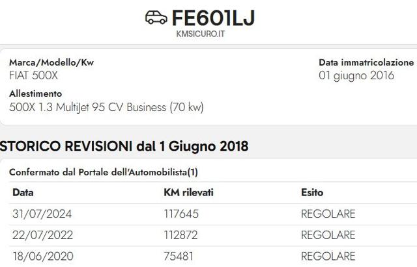
Task: Select the 01 giugno 2016 registration date
Action: pos(356,75)
